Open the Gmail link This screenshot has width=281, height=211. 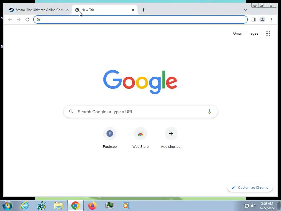[238, 33]
